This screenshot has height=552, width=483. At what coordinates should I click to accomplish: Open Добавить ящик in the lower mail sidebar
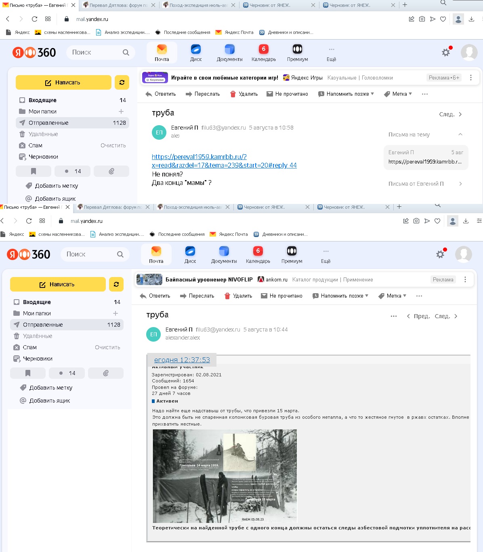[x=45, y=401]
